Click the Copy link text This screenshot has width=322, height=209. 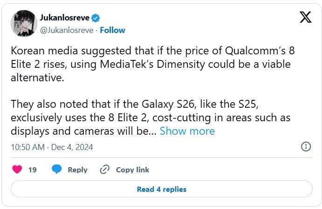[132, 170]
